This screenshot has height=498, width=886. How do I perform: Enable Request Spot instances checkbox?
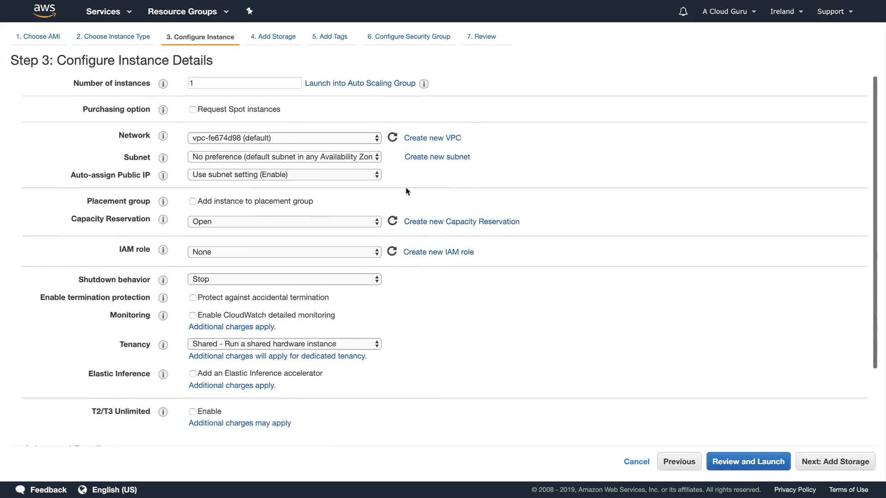pos(192,109)
